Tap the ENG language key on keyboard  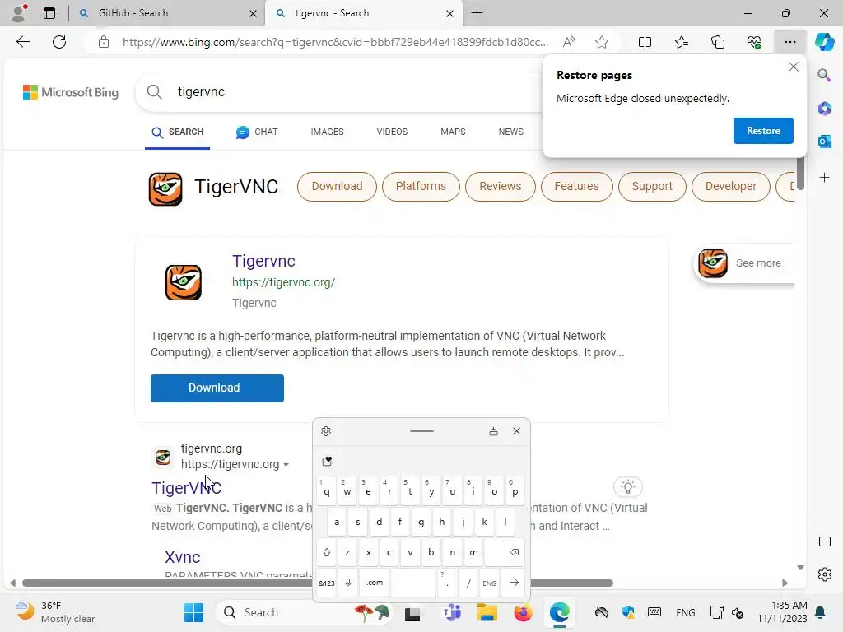pos(489,583)
